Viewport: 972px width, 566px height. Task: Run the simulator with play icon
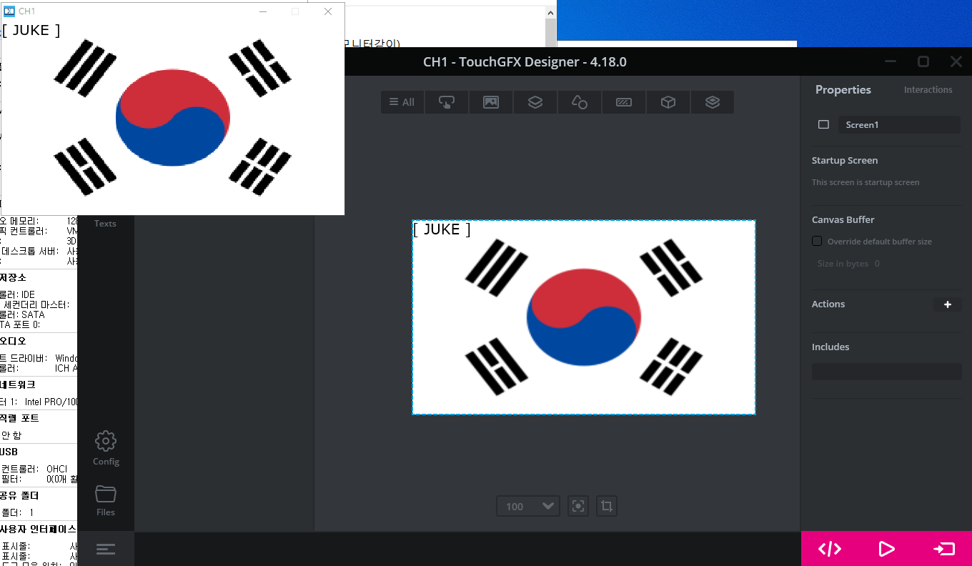point(886,549)
